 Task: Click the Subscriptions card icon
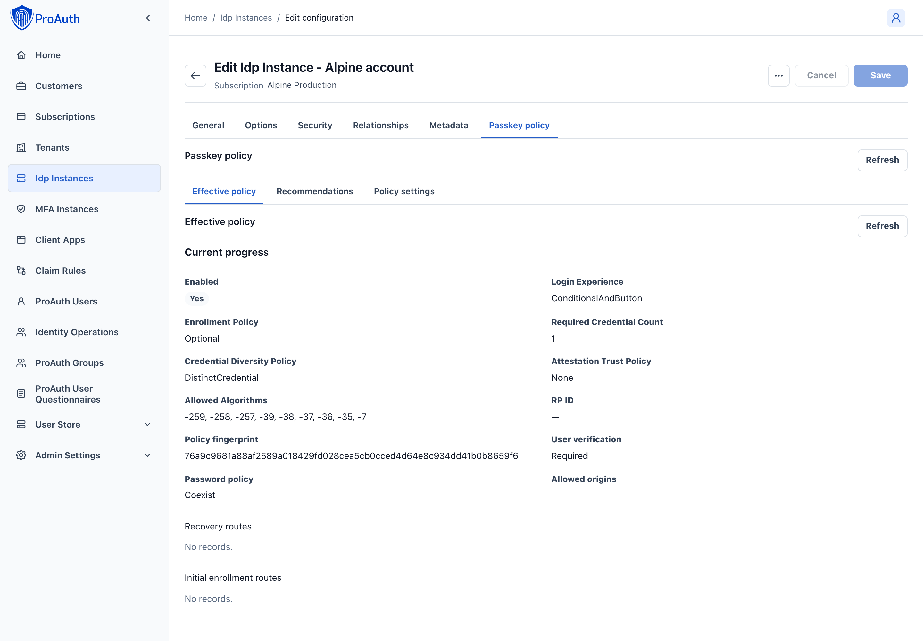(21, 117)
